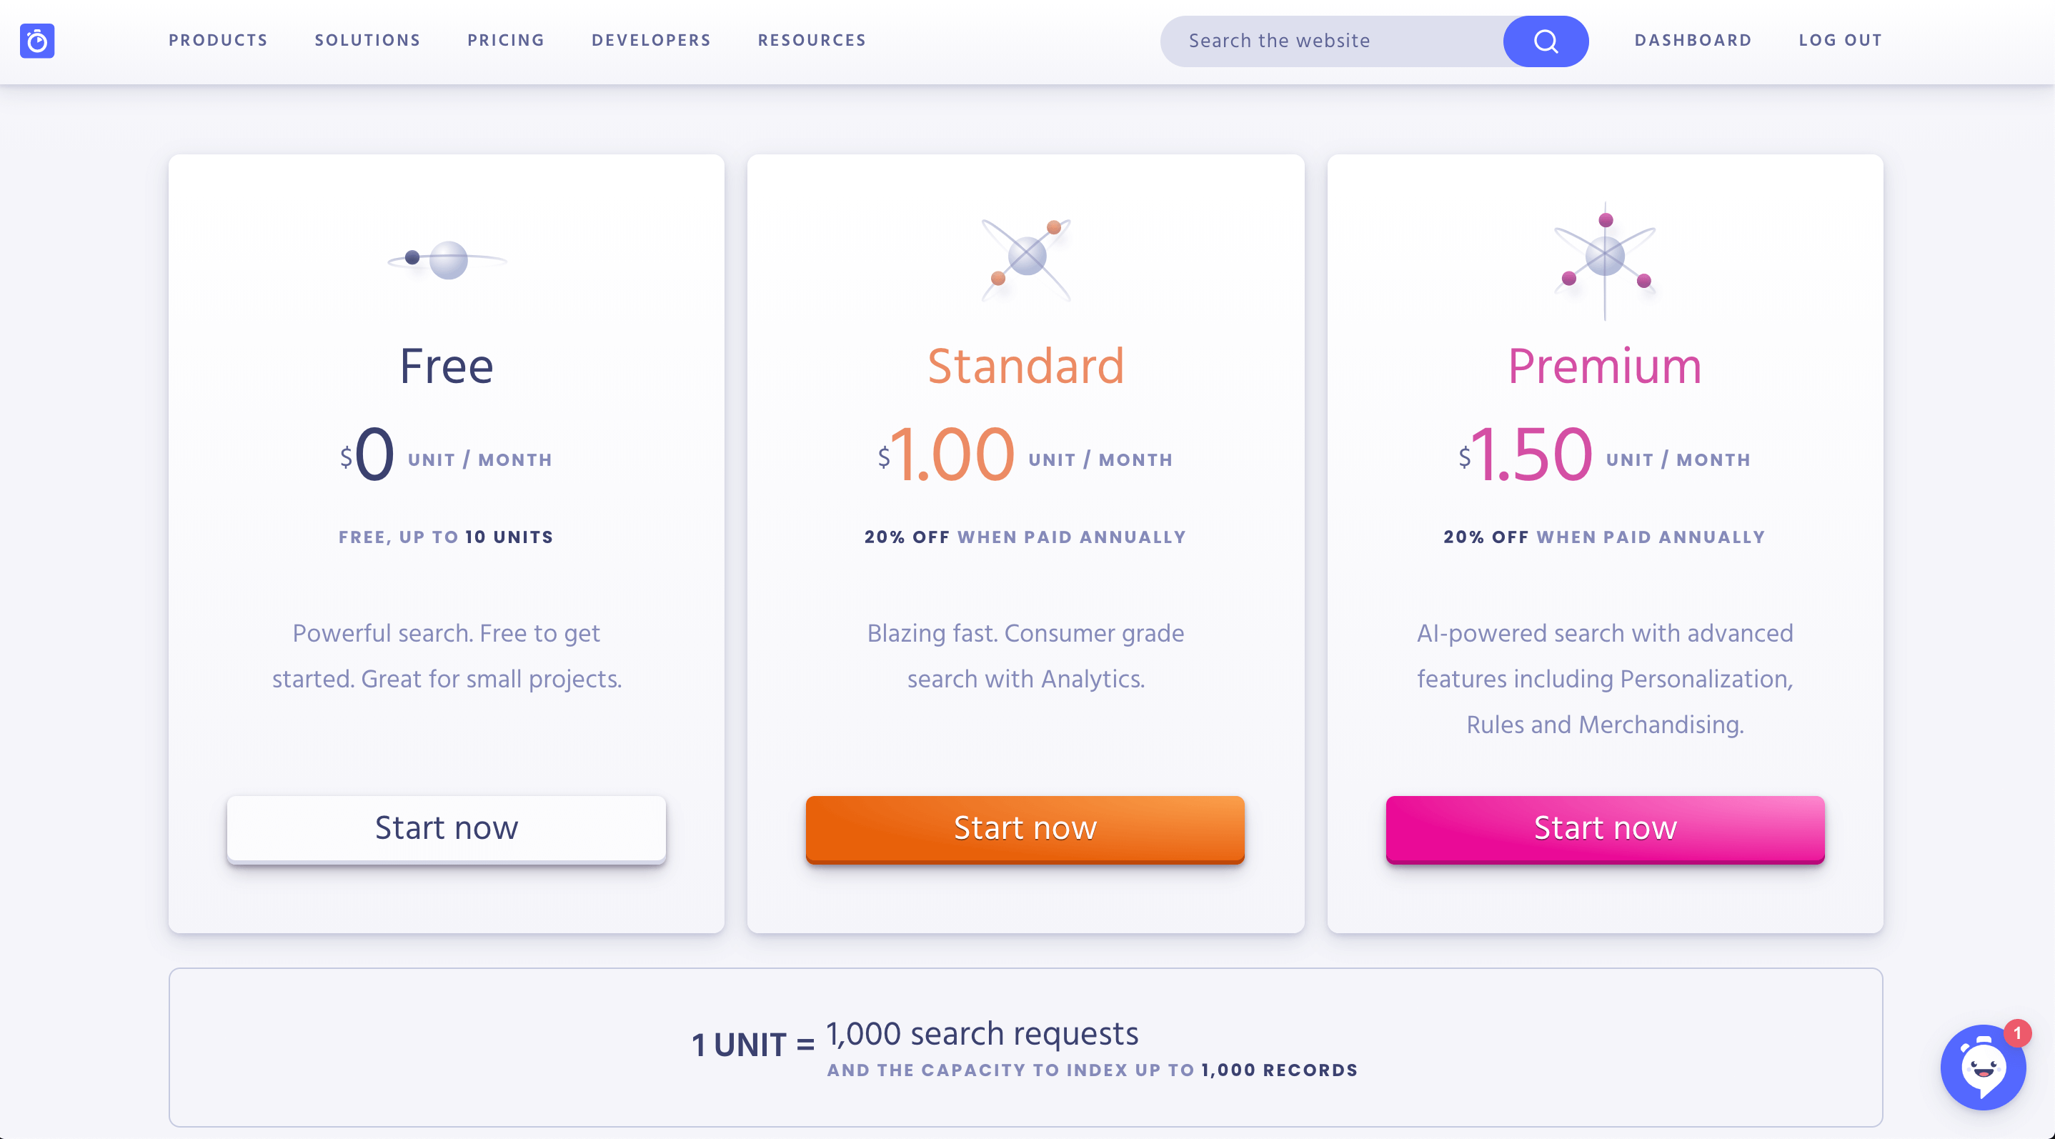2055x1139 pixels.
Task: Open the Resources menu
Action: point(811,41)
